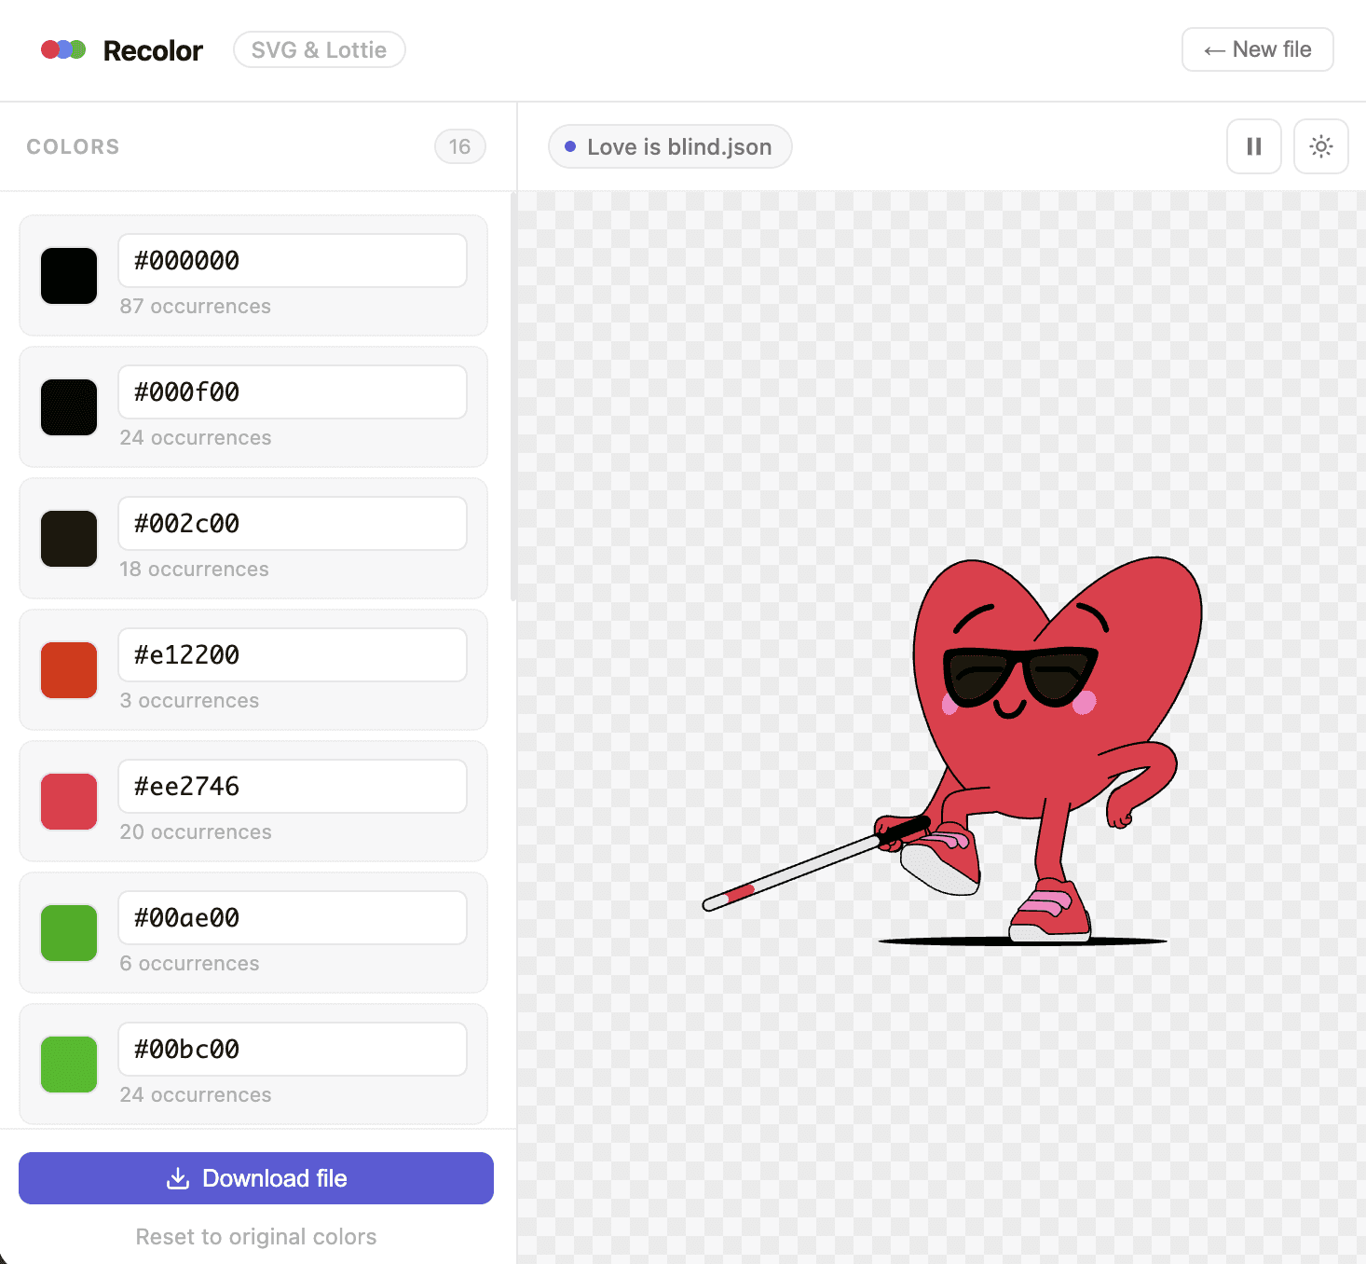The height and width of the screenshot is (1264, 1366).
Task: Select the black #000000 color swatch
Action: (68, 275)
